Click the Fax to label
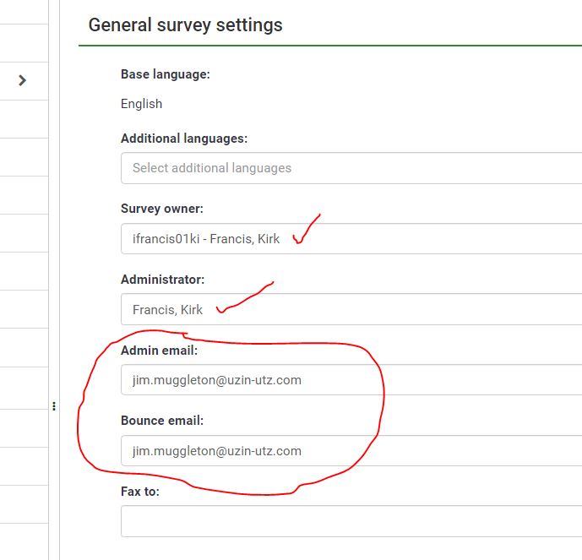Viewport: 582px width, 560px height. pos(140,491)
